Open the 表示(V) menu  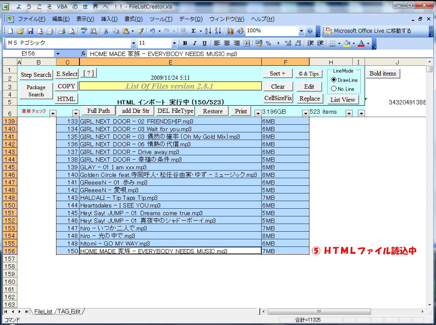(x=85, y=19)
